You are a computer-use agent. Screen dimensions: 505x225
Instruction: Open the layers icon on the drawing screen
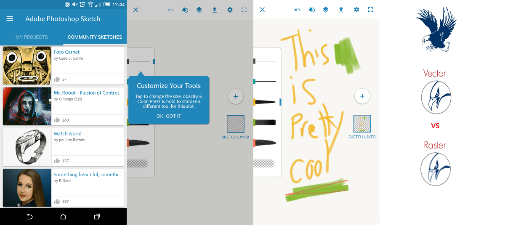(326, 10)
